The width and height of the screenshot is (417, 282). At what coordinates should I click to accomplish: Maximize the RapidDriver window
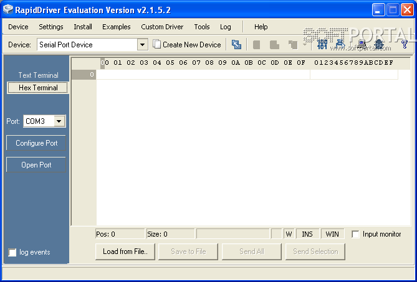[x=393, y=10]
